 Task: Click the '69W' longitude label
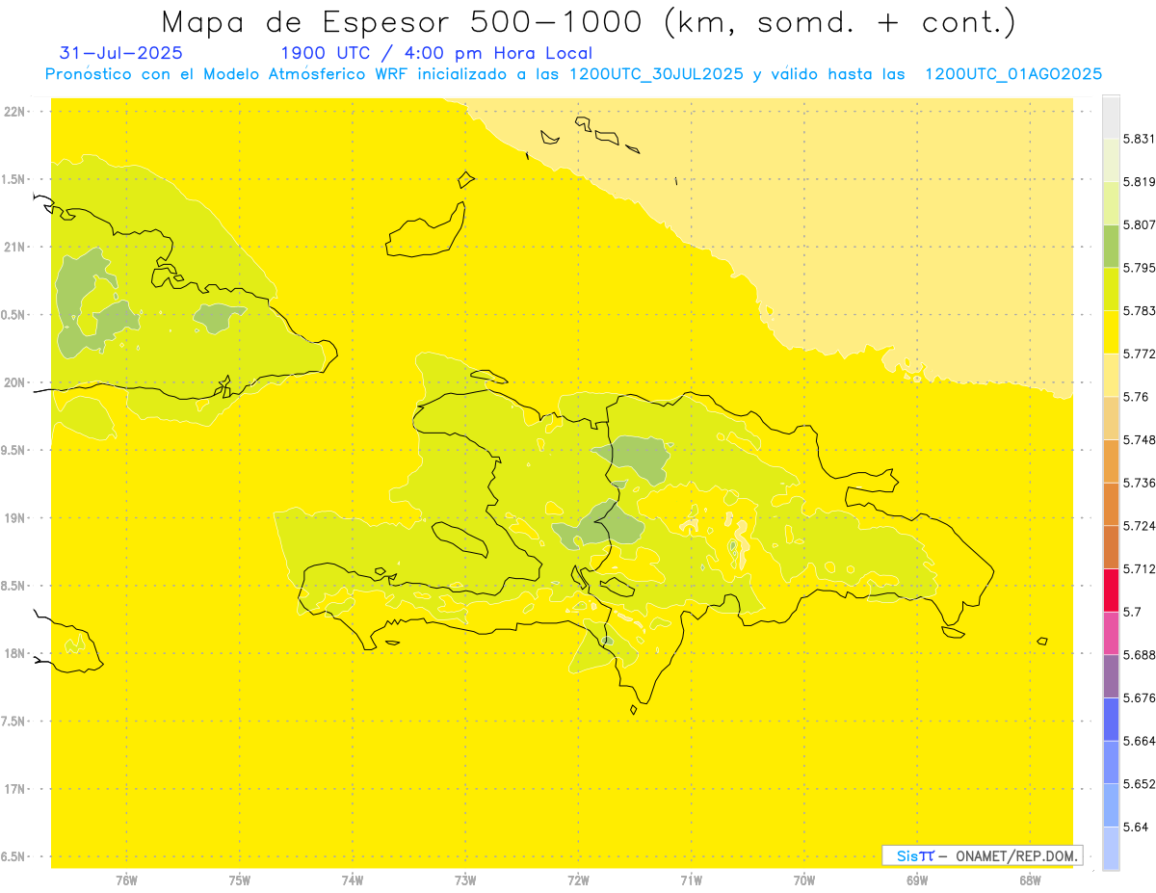tap(916, 880)
